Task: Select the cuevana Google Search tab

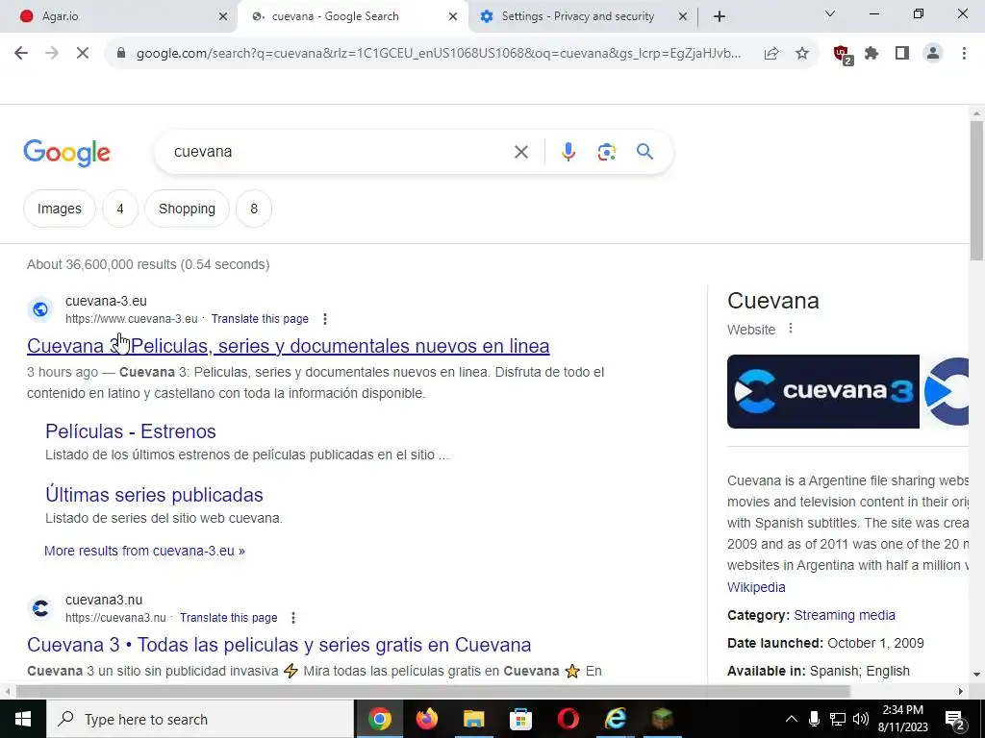Action: click(353, 16)
